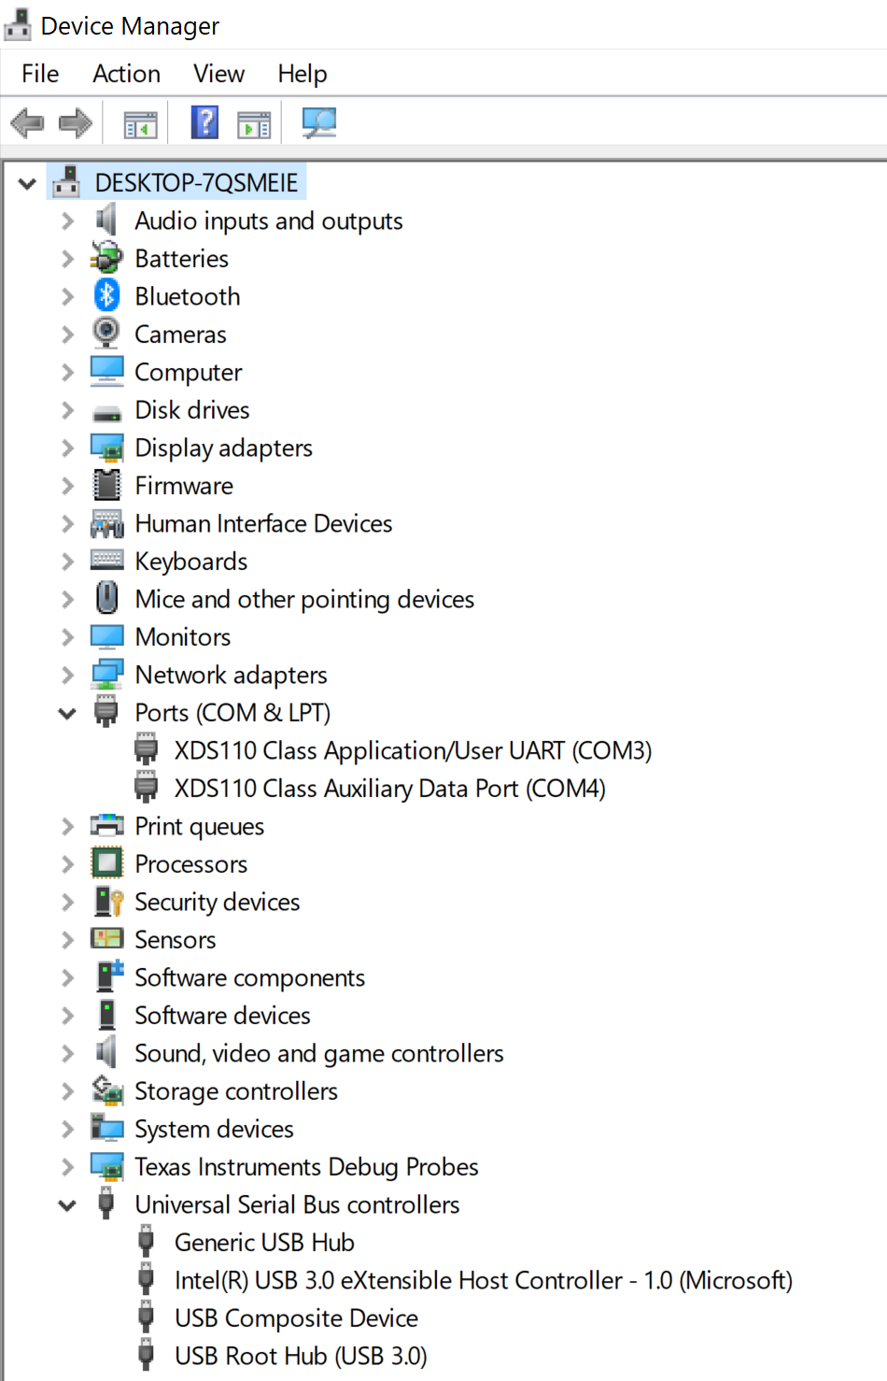Collapse the Ports (COM & LPT) node

[67, 714]
